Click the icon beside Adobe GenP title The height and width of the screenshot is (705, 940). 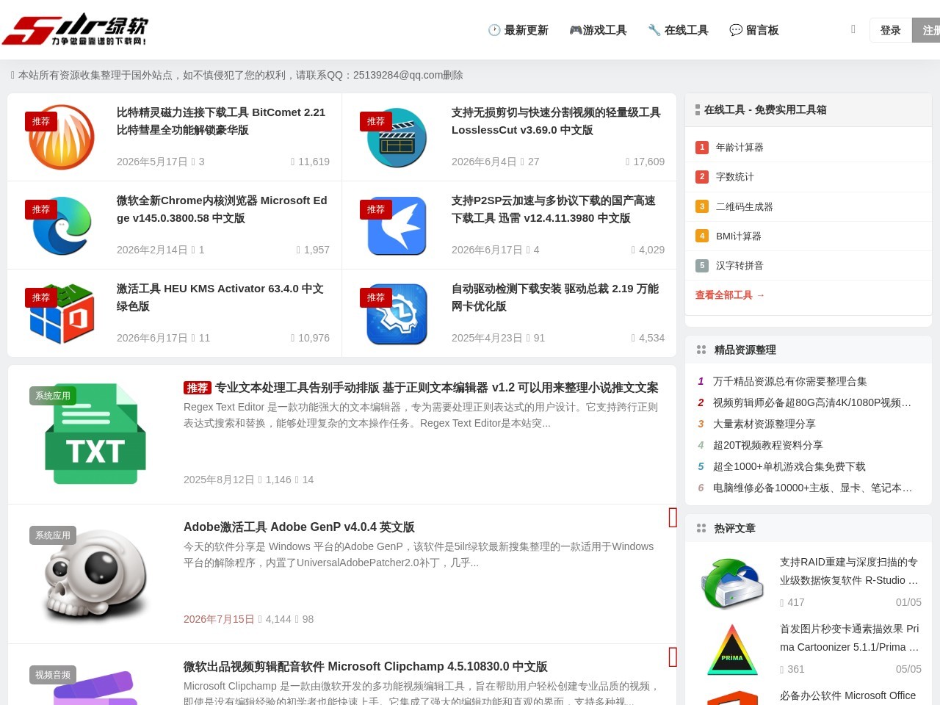(x=673, y=518)
